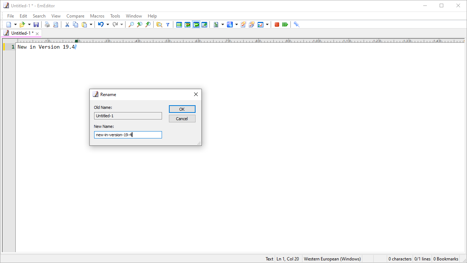Click the 0/1 lines status bar entry
The width and height of the screenshot is (467, 263).
tap(422, 259)
